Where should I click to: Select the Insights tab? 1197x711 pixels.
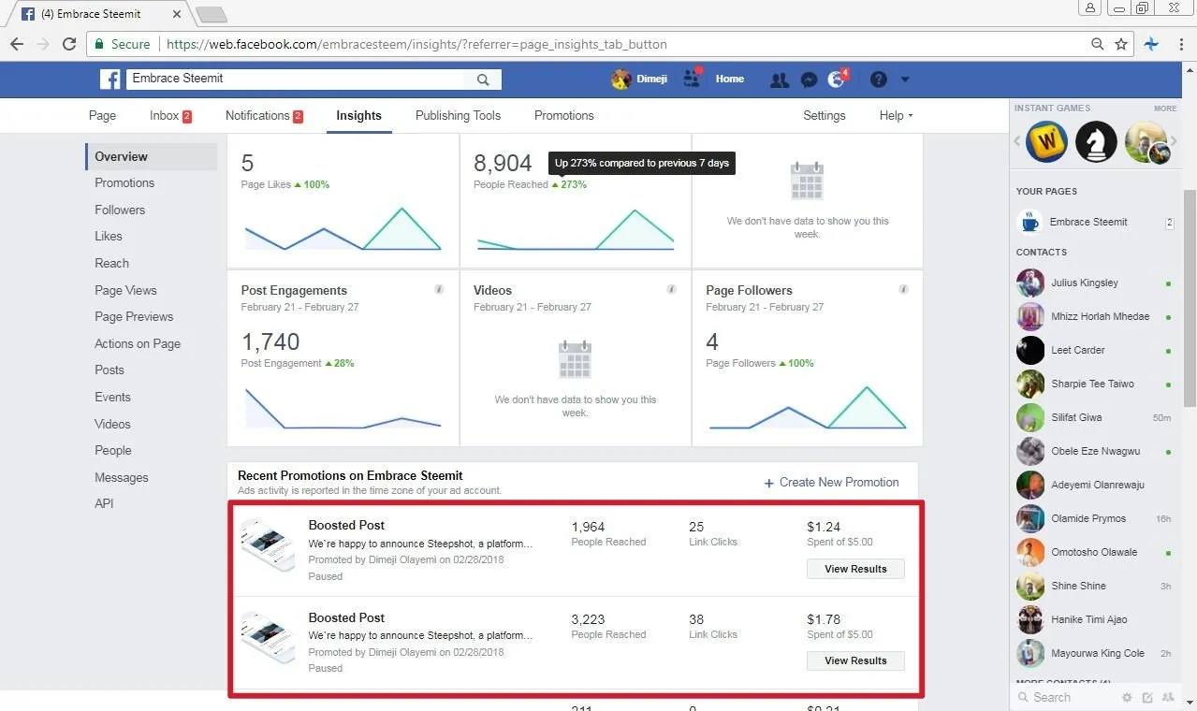point(359,116)
